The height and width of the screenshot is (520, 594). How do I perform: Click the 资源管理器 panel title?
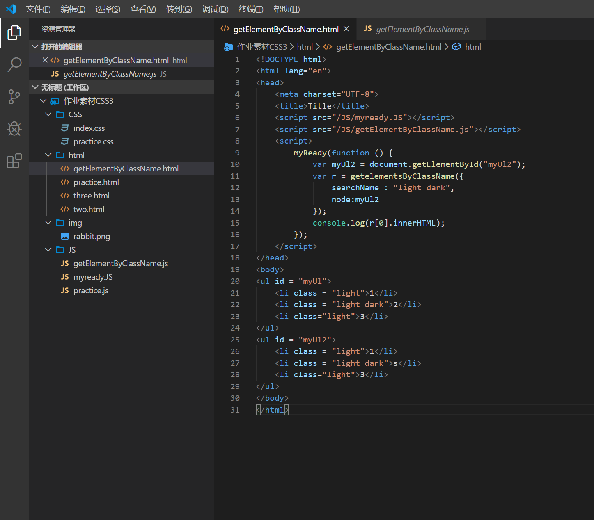click(x=58, y=29)
